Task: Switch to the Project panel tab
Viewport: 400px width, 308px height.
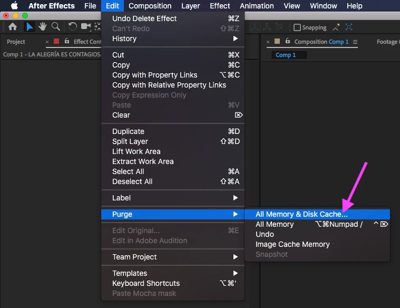Action: [x=16, y=42]
